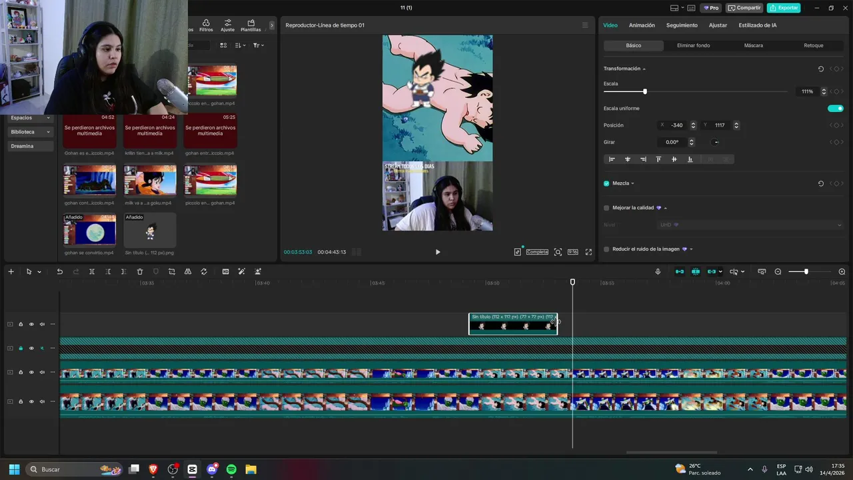
Task: Click the Pro upgrade button
Action: (x=711, y=8)
